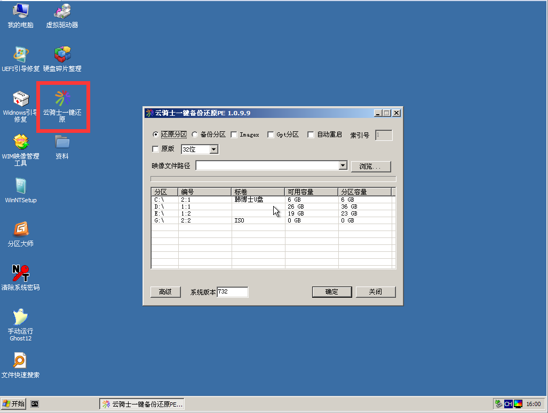The height and width of the screenshot is (413, 548).
Task: Select the 备份分区 radio button
Action: pos(195,135)
